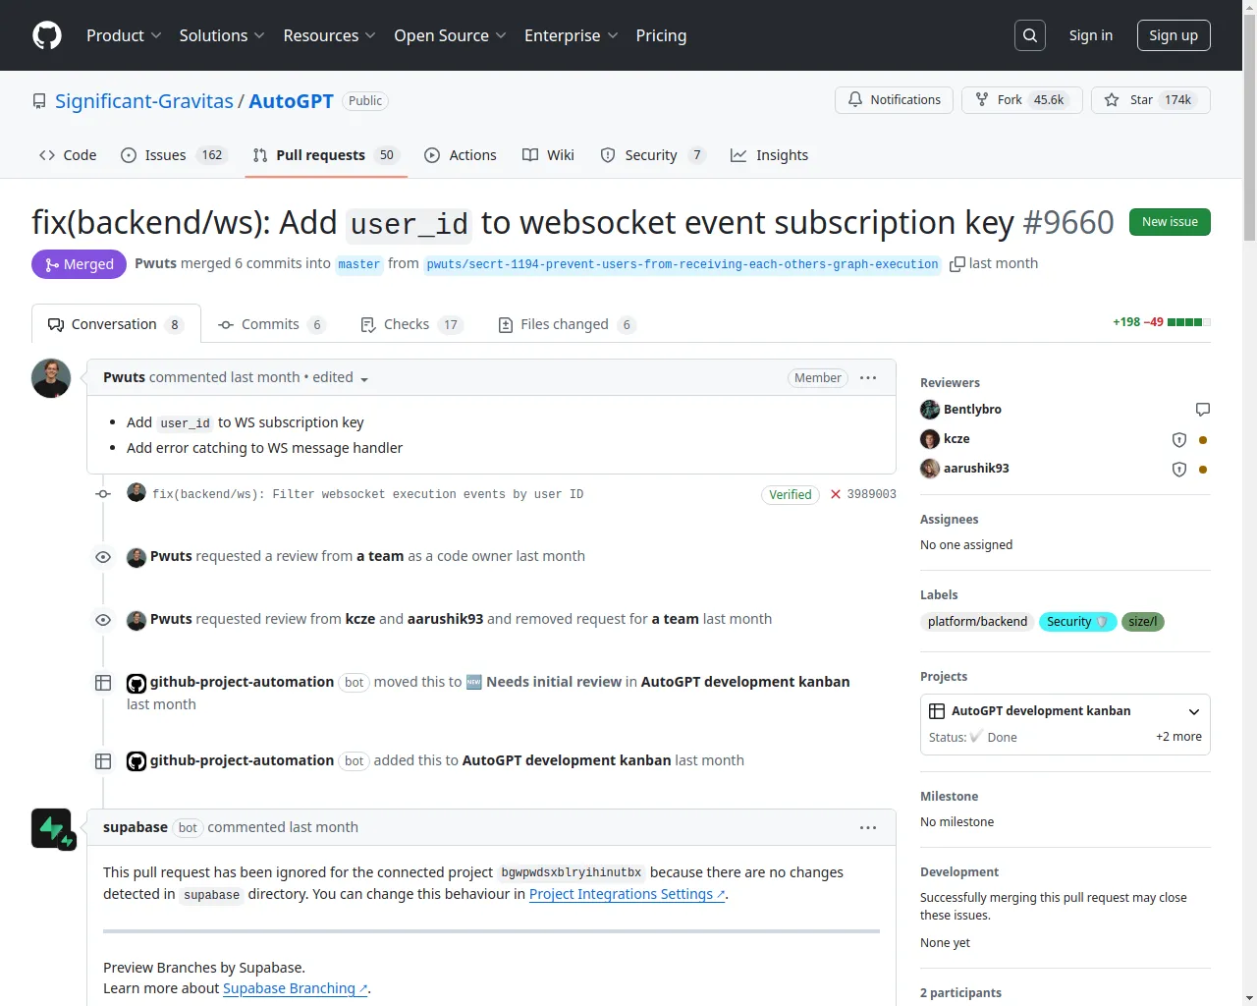Show +2 more project fields
Image resolution: width=1257 pixels, height=1006 pixels.
1178,737
